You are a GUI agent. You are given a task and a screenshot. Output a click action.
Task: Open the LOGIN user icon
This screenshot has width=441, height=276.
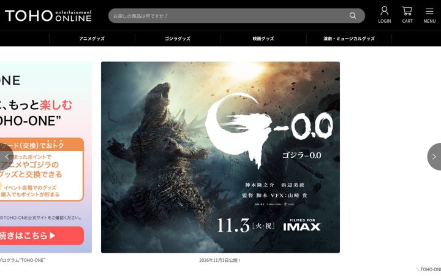[384, 15]
